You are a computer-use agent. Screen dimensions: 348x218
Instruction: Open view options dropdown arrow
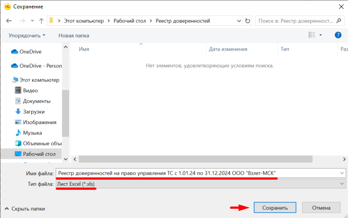coord(321,35)
